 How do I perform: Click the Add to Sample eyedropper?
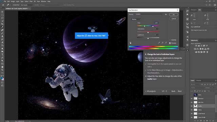[x=162, y=43]
